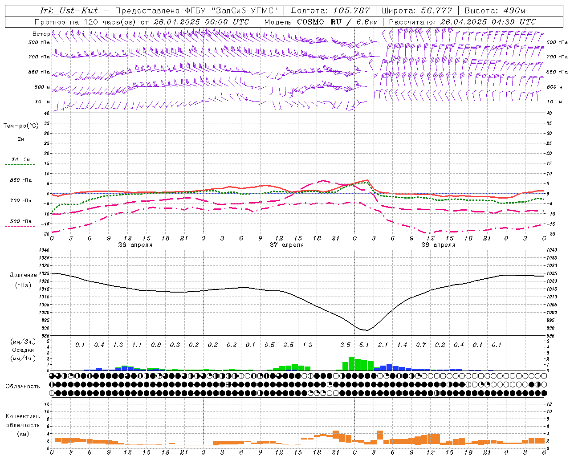
Task: Click the 'Широта: 56.777' header field
Action: (417, 11)
